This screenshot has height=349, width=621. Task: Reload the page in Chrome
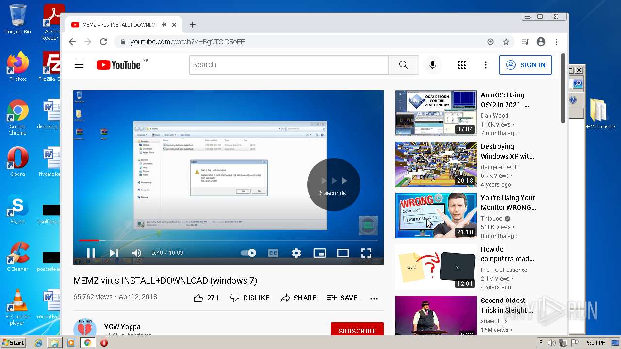pos(103,42)
